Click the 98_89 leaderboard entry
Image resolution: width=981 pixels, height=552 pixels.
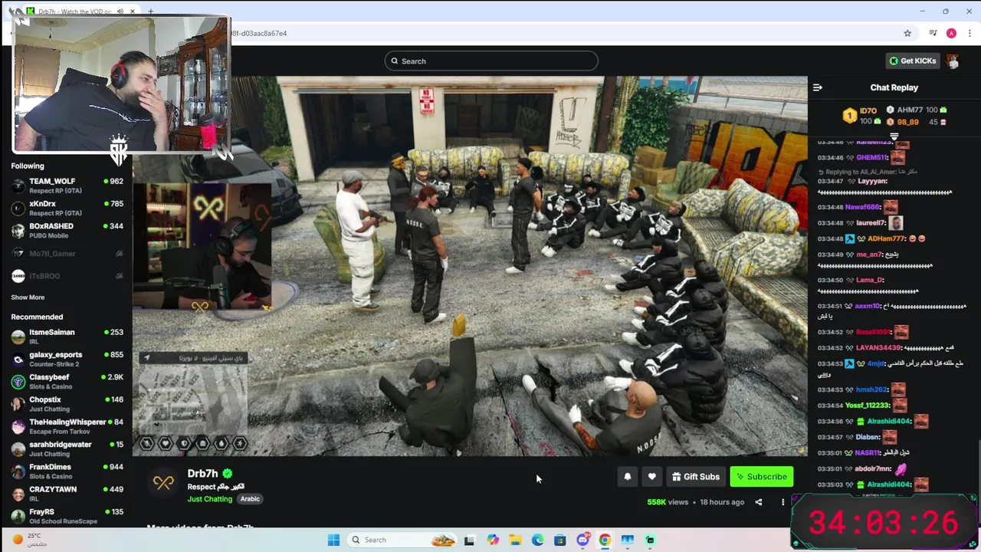(917, 122)
